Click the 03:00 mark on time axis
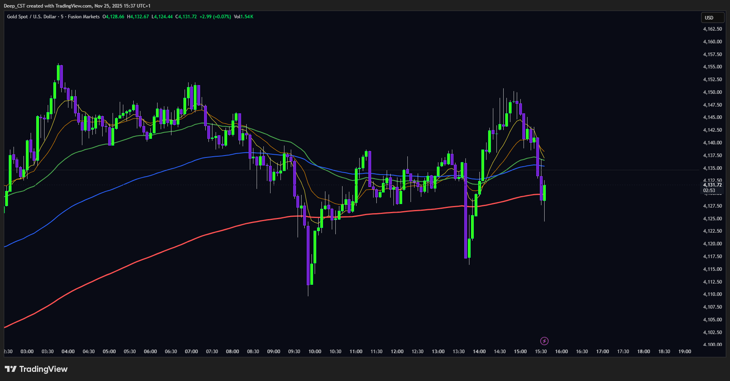The image size is (730, 381). point(27,352)
